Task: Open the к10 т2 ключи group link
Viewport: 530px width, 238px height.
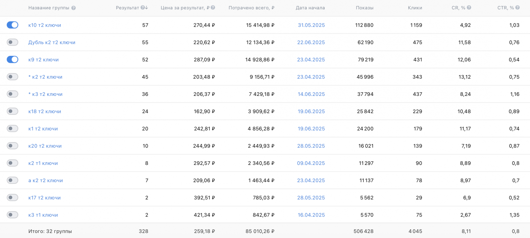Action: tap(45, 25)
